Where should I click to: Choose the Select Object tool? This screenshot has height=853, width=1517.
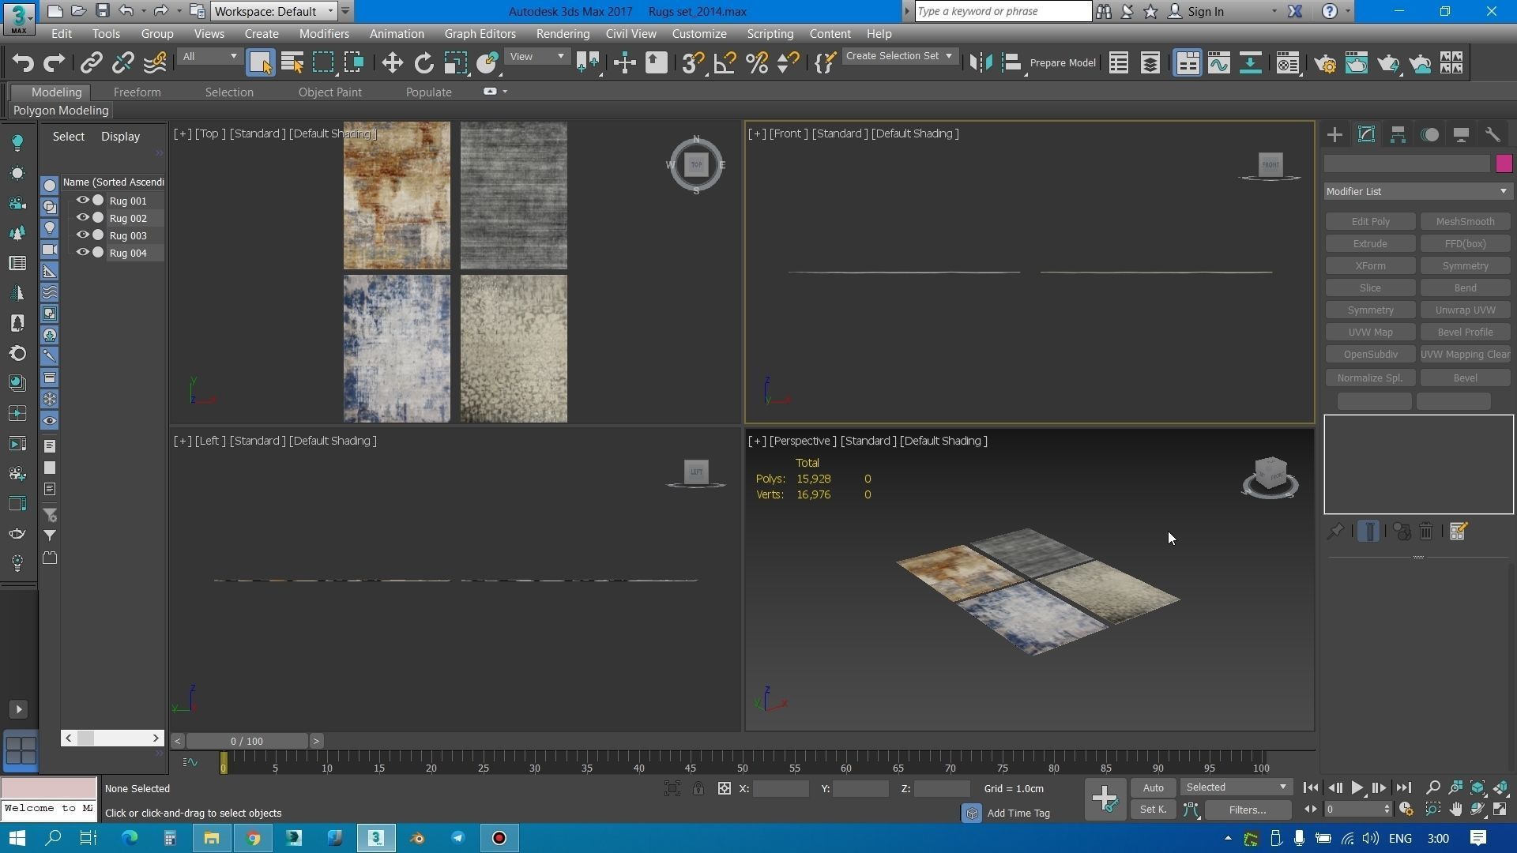[x=260, y=63]
